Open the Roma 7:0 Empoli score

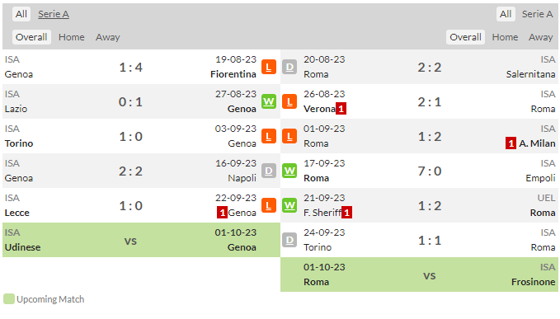pos(430,171)
